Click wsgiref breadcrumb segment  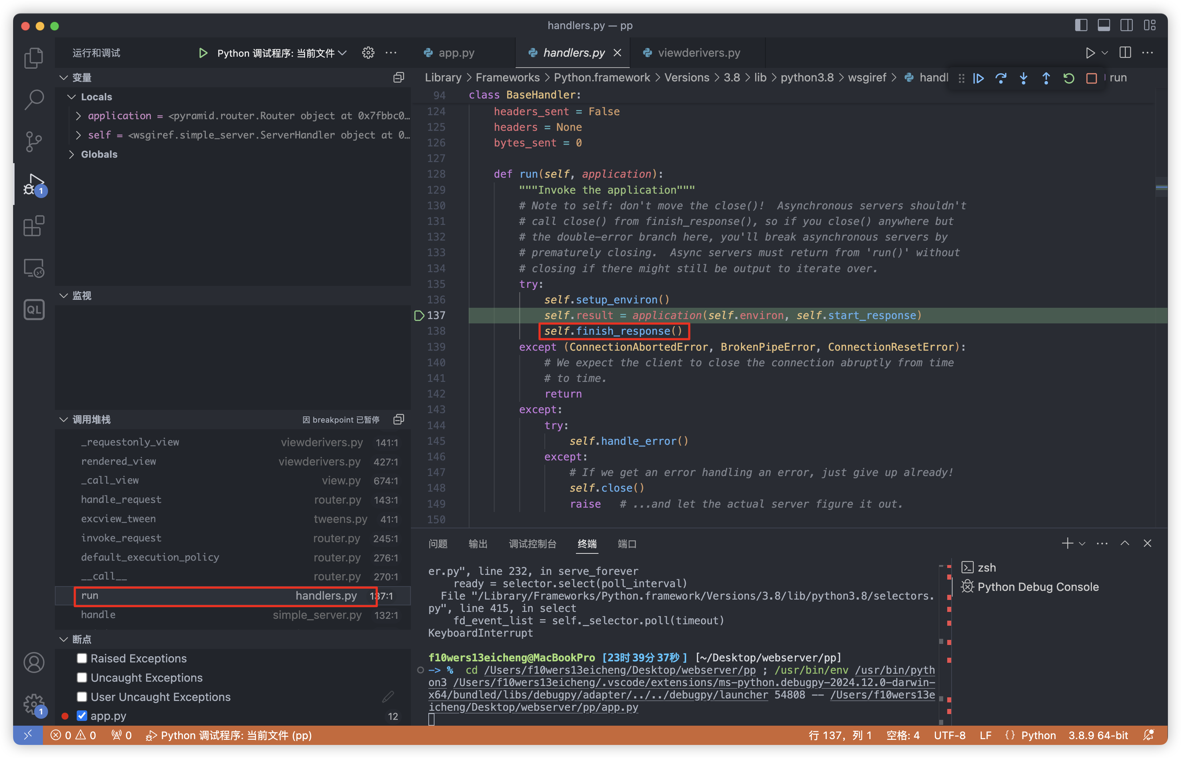867,78
